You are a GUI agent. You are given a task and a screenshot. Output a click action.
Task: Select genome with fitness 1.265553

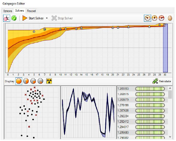coord(143,89)
